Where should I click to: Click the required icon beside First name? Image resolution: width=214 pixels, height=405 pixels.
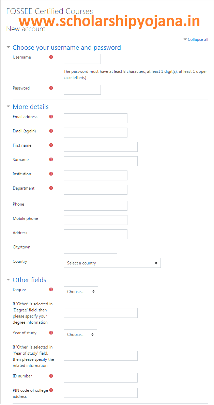(x=51, y=145)
